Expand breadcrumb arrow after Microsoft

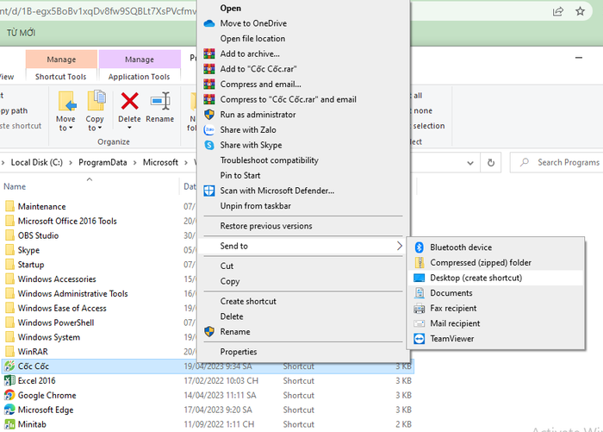coord(186,163)
